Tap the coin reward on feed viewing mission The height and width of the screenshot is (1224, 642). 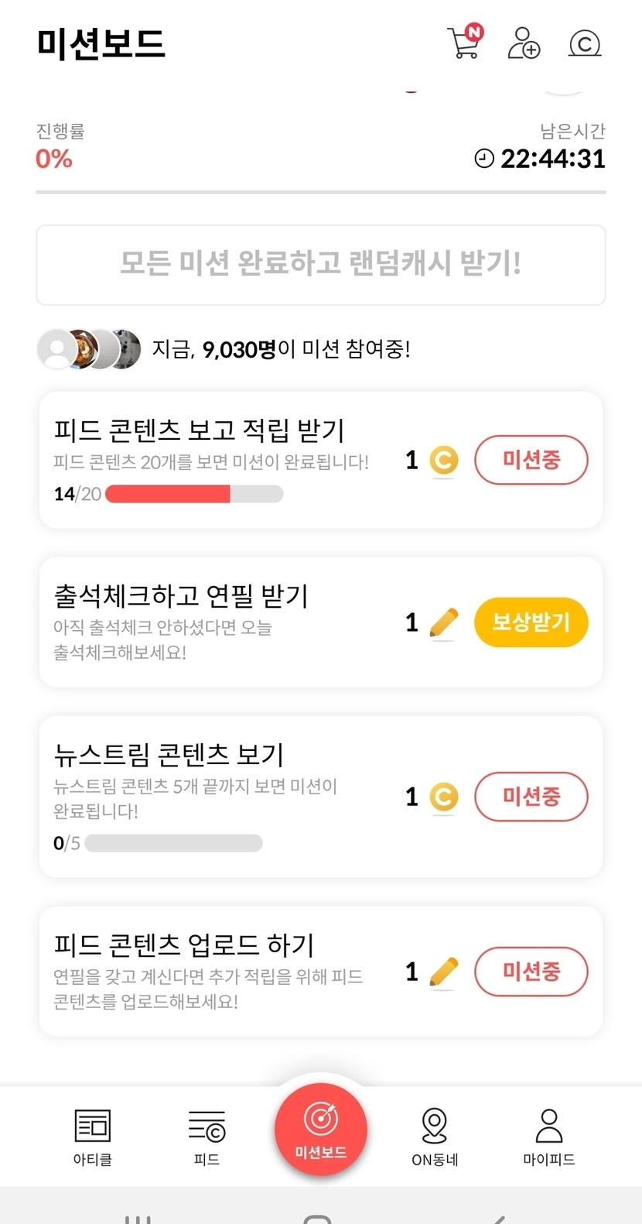443,461
